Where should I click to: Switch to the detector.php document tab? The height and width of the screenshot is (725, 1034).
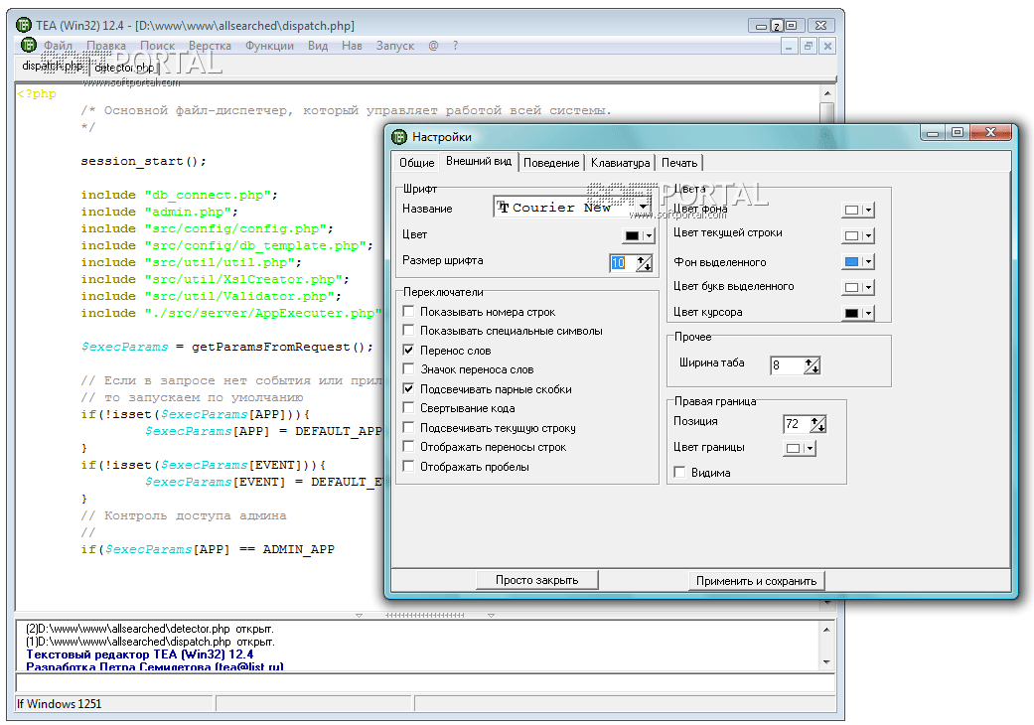pos(125,68)
